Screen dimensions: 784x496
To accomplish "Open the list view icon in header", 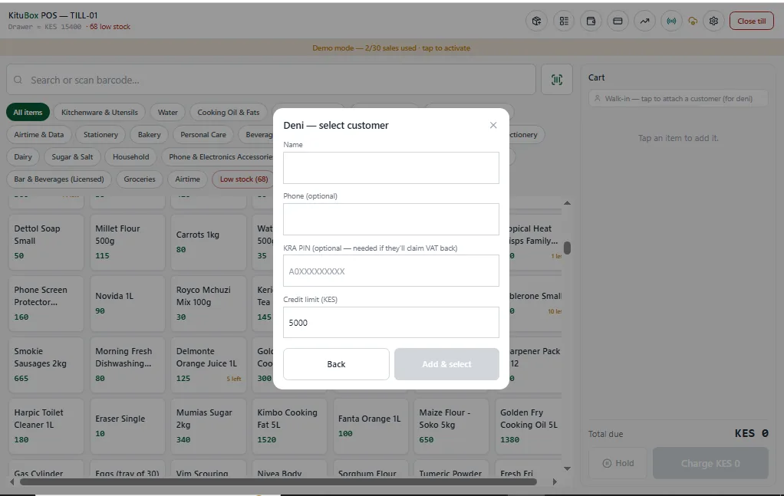I will pyautogui.click(x=564, y=21).
